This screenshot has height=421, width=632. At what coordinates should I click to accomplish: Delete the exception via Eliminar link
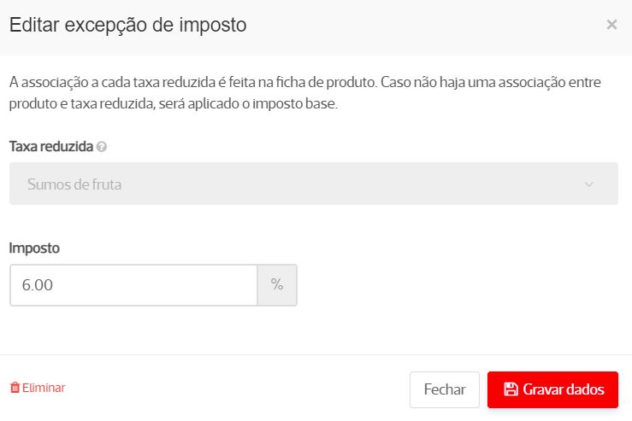click(43, 388)
